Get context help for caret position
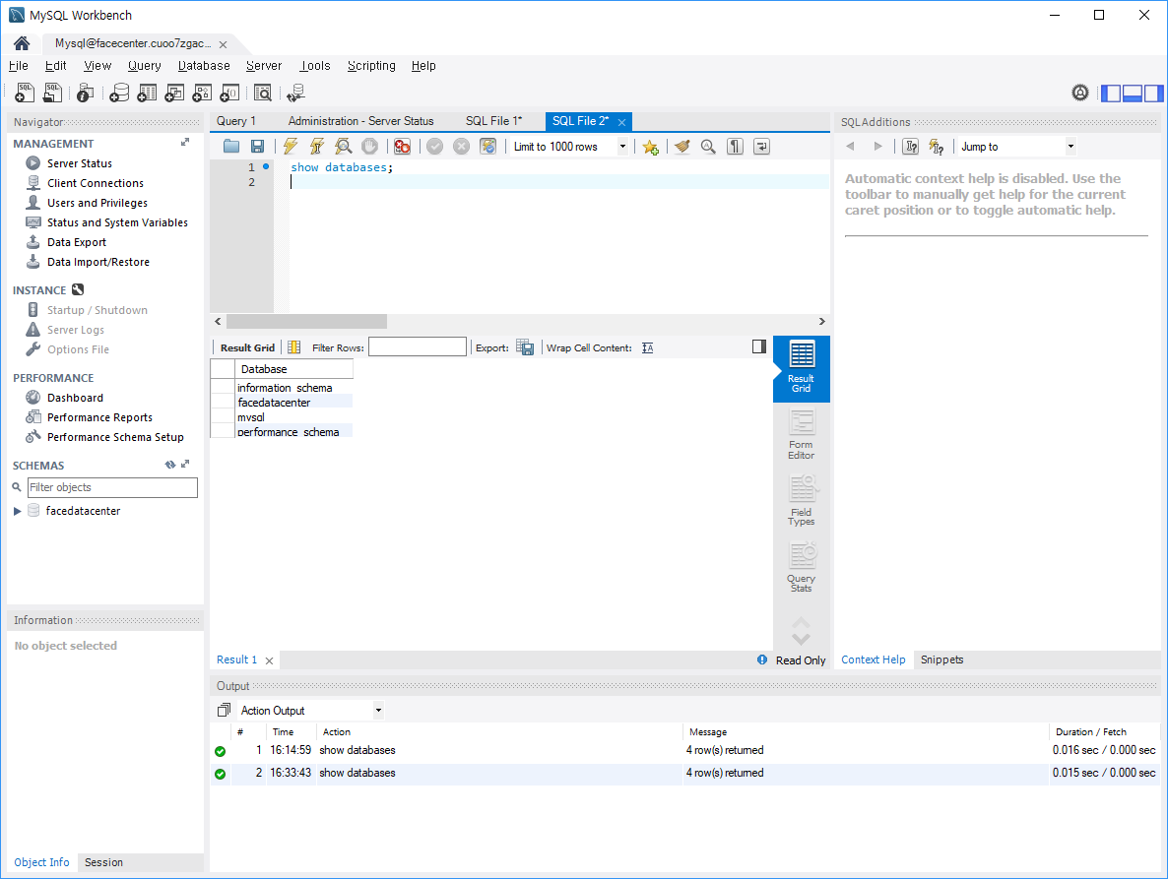Viewport: 1168px width, 879px height. 910,147
